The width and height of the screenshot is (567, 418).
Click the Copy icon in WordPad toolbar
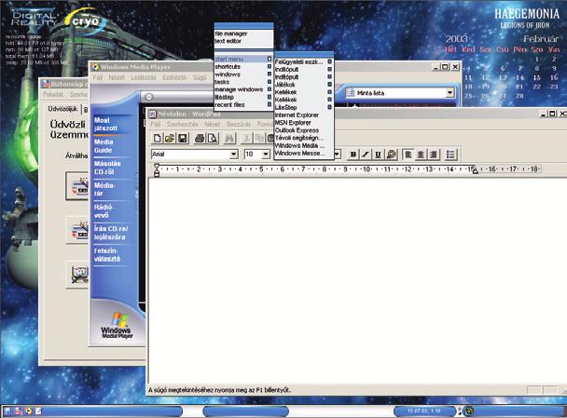259,138
